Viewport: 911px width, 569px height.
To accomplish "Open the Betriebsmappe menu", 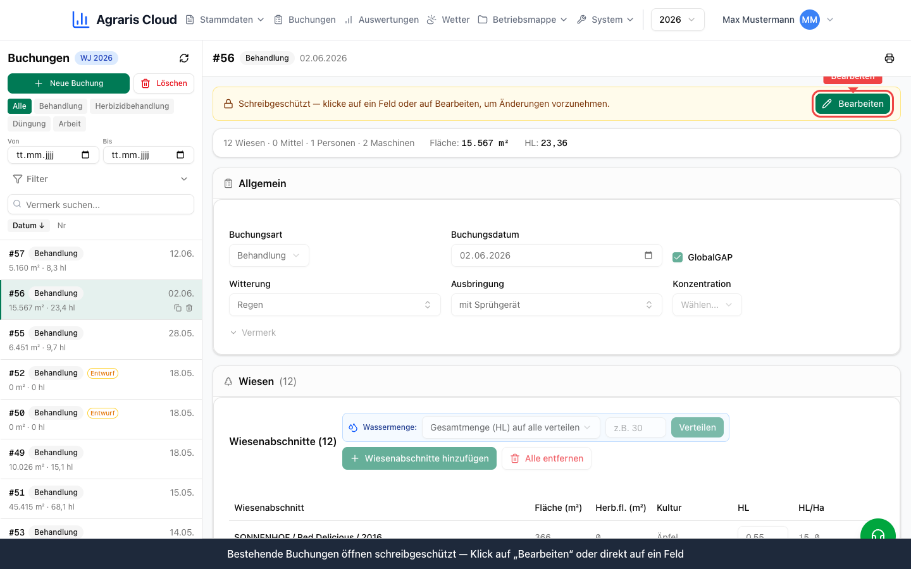I will tap(523, 20).
